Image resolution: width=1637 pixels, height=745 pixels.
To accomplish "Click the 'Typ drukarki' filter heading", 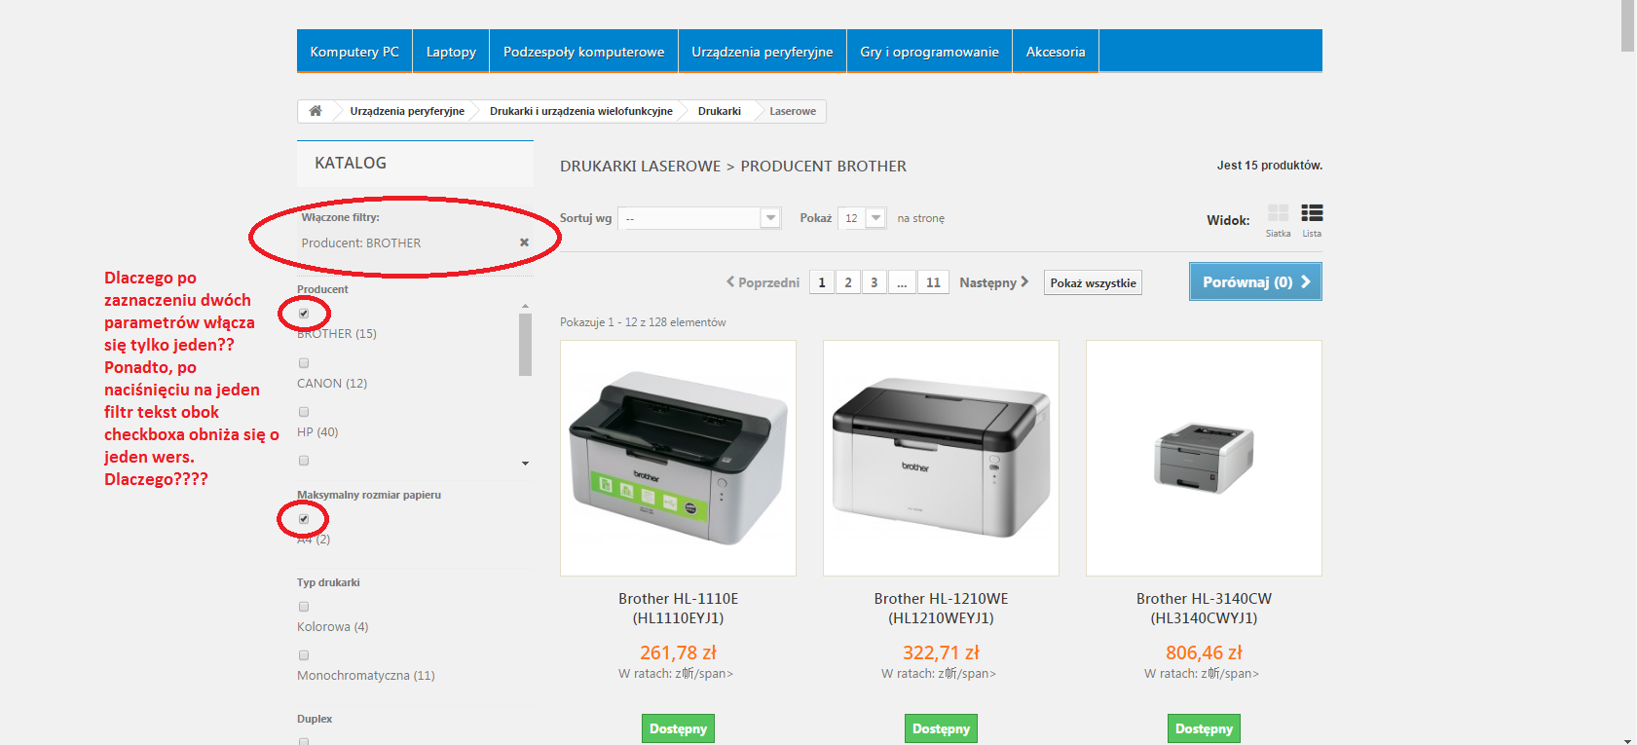I will click(x=328, y=582).
